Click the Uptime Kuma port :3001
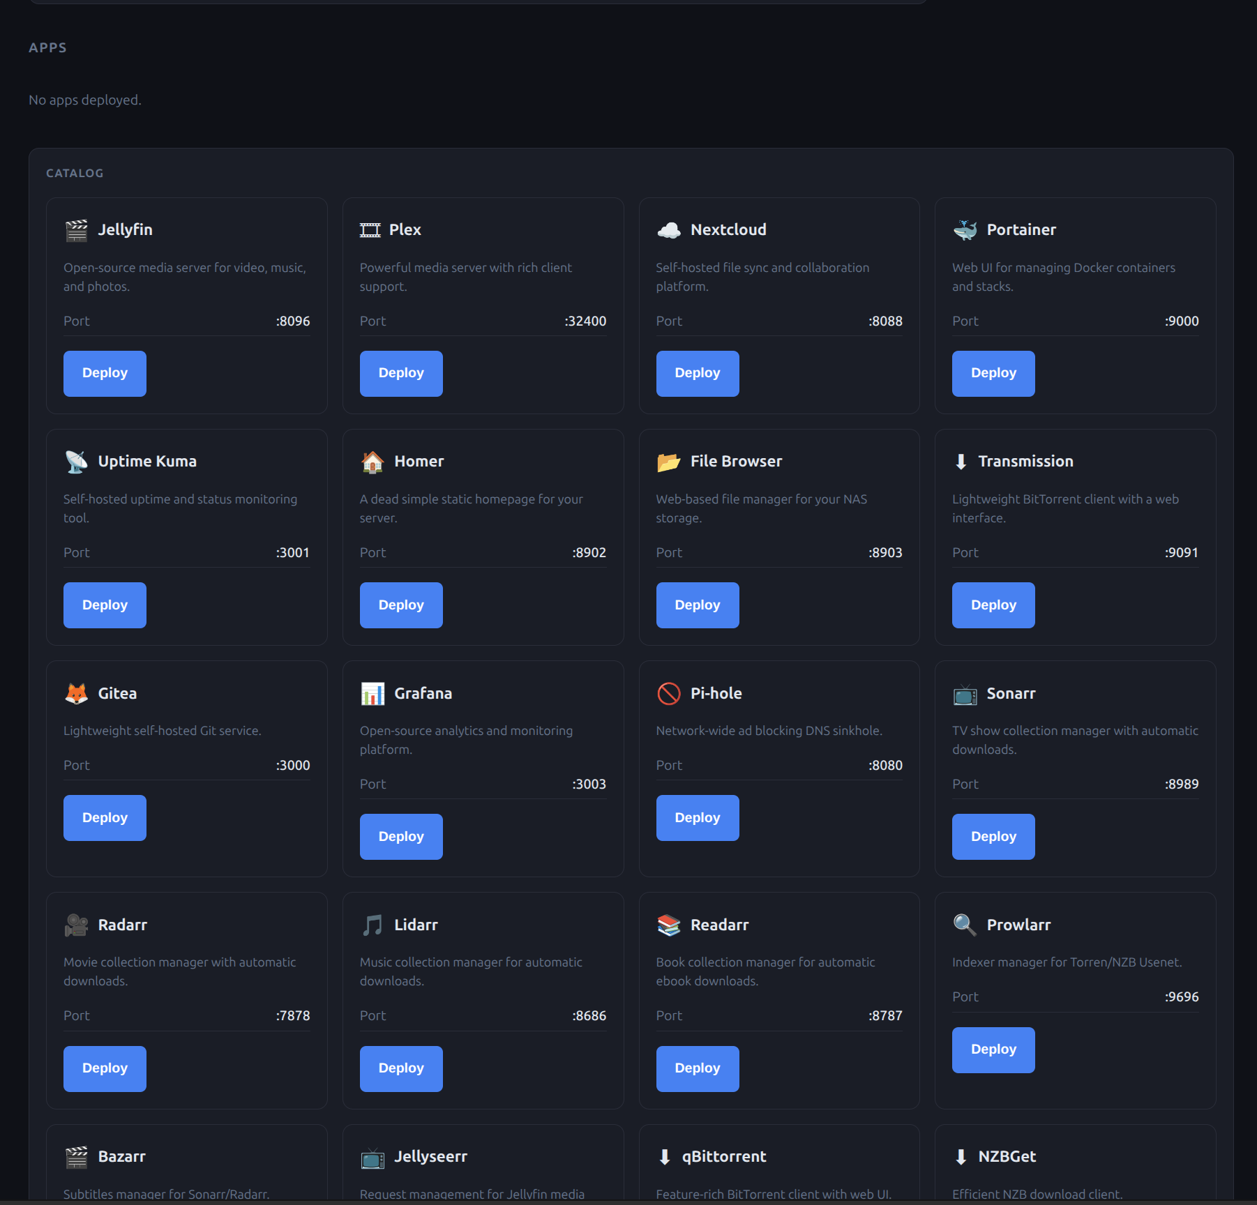This screenshot has height=1205, width=1257. coord(293,553)
